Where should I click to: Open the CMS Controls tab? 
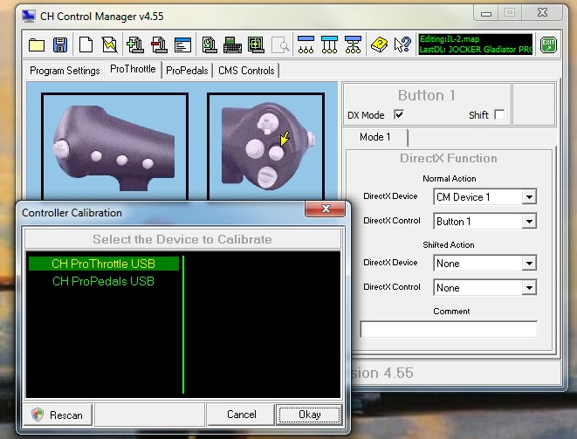[246, 71]
